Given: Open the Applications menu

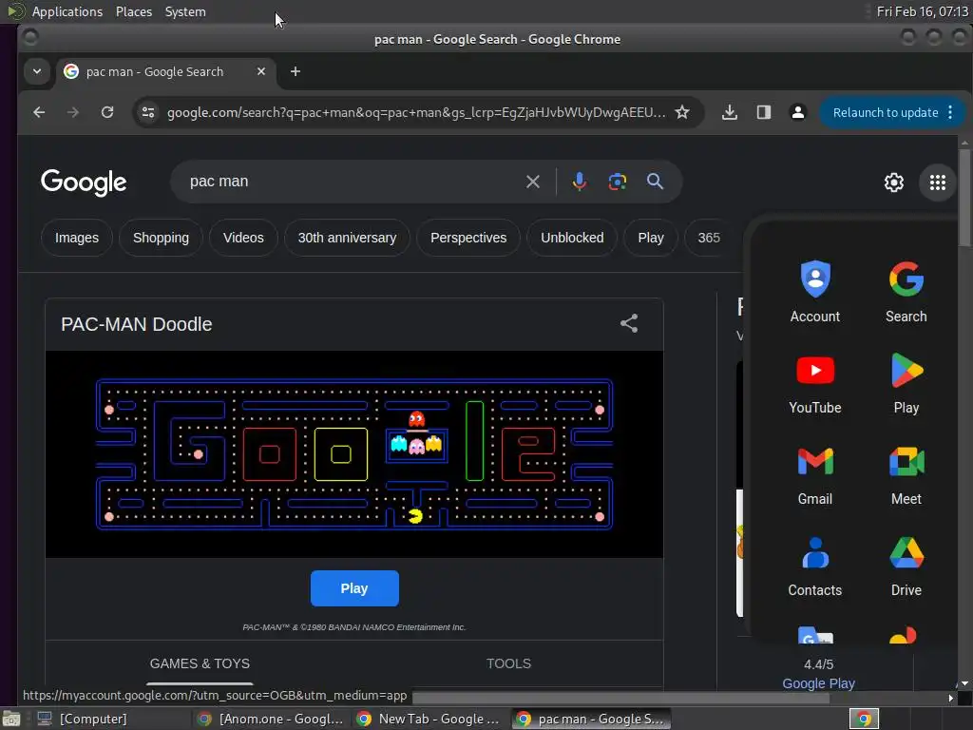Looking at the screenshot, I should [67, 11].
